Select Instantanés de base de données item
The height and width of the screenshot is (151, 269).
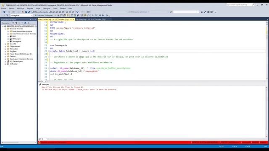click(24, 34)
